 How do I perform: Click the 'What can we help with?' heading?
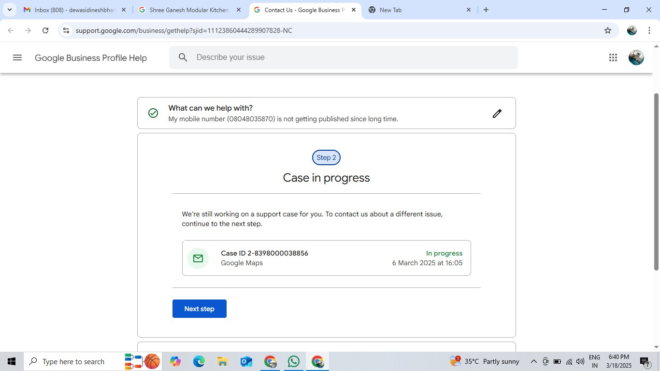tap(210, 108)
